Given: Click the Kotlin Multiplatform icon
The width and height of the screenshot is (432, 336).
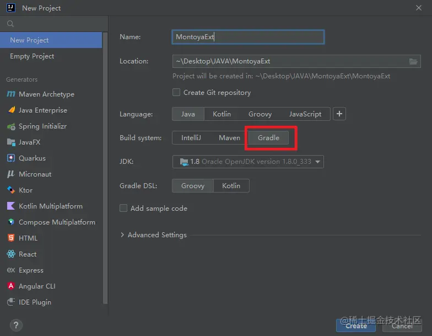Looking at the screenshot, I should click(11, 206).
